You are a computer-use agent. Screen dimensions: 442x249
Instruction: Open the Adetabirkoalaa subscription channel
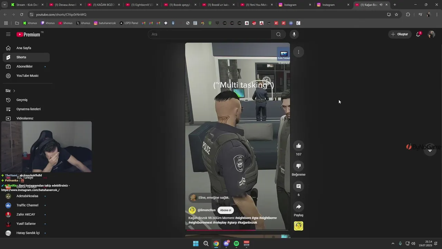coord(26,196)
